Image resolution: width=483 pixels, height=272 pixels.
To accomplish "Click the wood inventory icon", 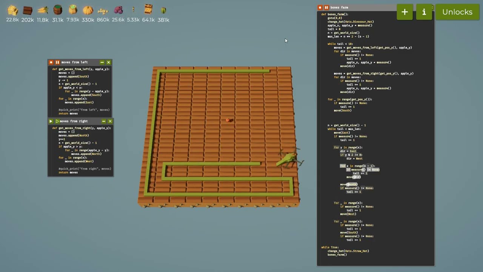I will pyautogui.click(x=28, y=10).
